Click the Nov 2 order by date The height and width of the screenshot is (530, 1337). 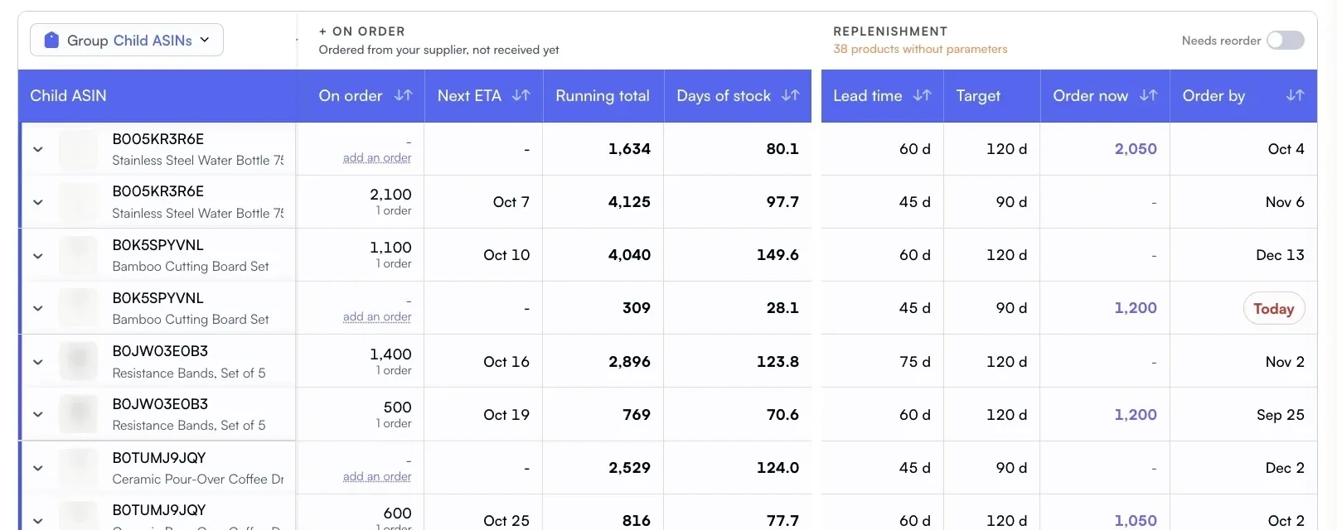pyautogui.click(x=1285, y=362)
